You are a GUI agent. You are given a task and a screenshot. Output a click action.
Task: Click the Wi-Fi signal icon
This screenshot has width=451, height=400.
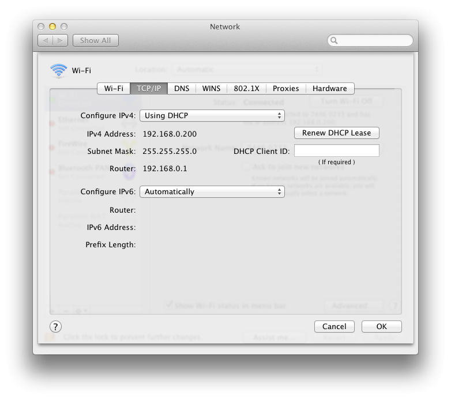tap(59, 70)
